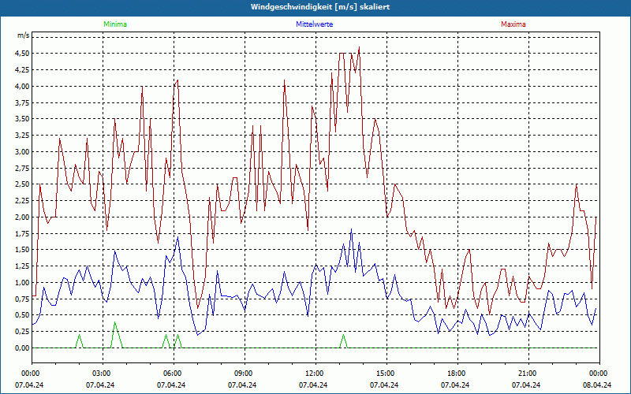This screenshot has height=394, width=631.
Task: Click the 09:00 time axis label
Action: (245, 374)
